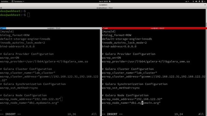Click the first dos@webhost prompt line

(x=13, y=11)
